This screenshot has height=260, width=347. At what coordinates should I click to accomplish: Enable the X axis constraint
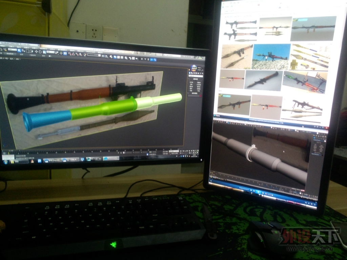click(142, 59)
